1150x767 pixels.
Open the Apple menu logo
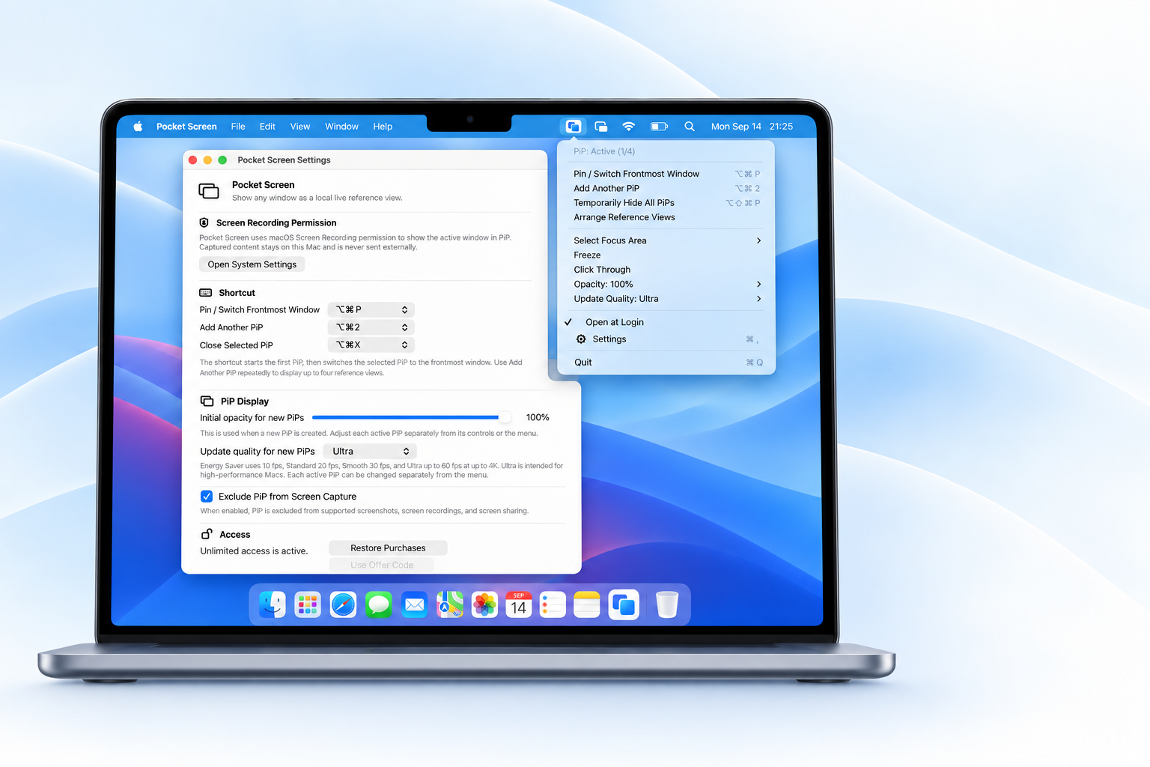click(138, 127)
